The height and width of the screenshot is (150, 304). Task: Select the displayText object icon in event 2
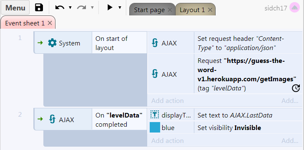[155, 115]
